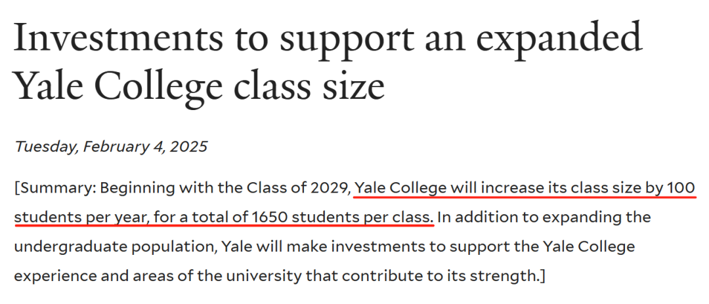Click the phrase "Yale will make investments"
Viewport: 709px width, 304px height.
[x=308, y=247]
